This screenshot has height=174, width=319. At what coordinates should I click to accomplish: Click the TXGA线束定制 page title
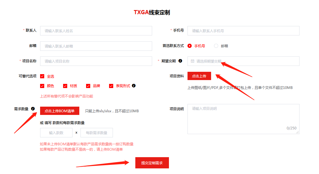[152, 12]
